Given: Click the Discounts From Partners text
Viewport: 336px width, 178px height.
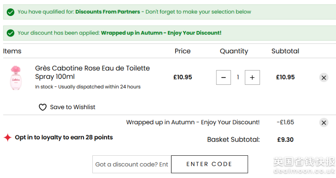Looking at the screenshot, I should (x=108, y=12).
